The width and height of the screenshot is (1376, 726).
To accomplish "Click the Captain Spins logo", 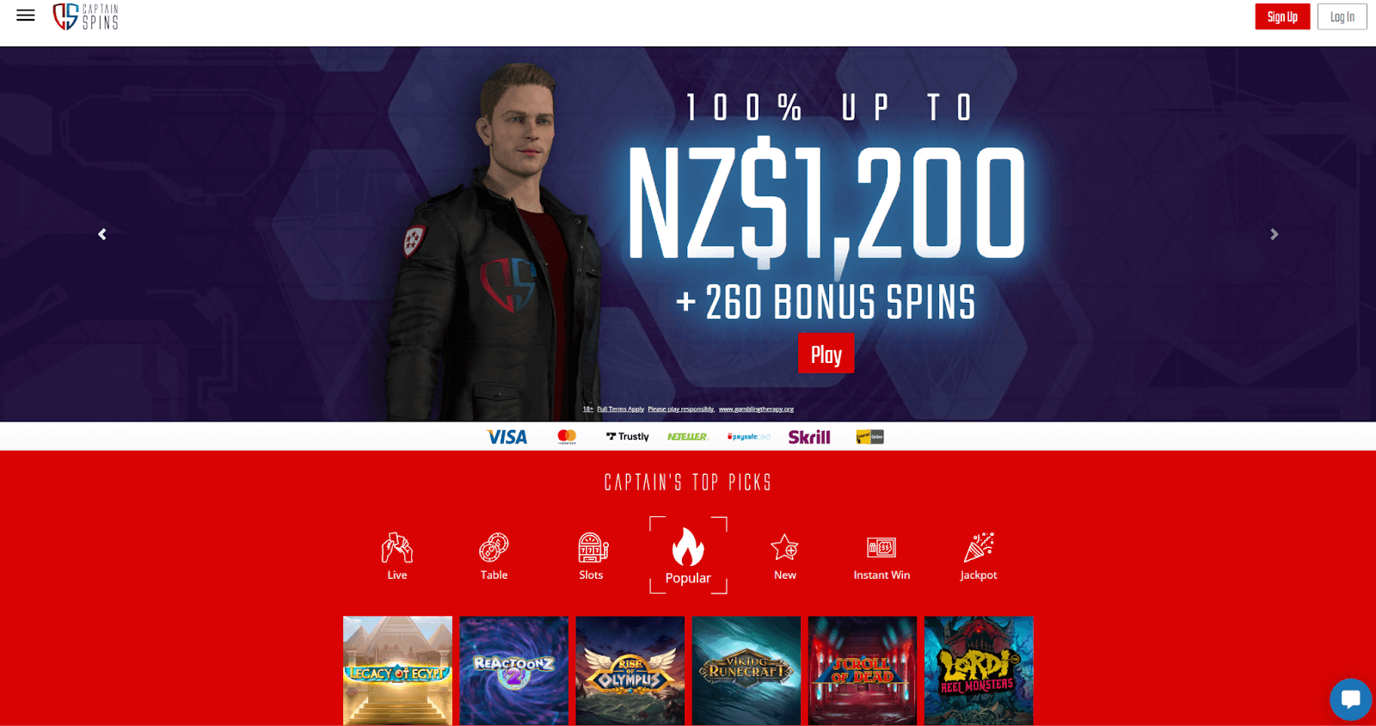I will pos(85,16).
